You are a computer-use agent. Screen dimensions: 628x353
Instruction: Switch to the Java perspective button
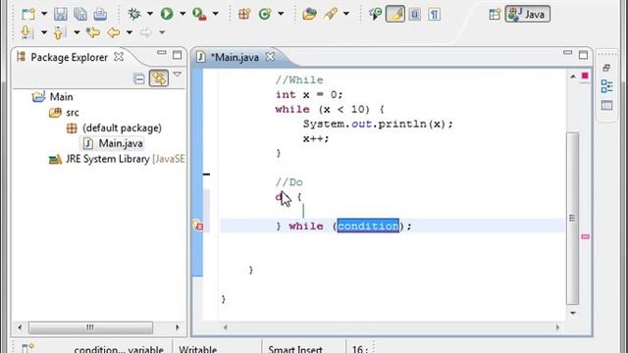(x=528, y=15)
